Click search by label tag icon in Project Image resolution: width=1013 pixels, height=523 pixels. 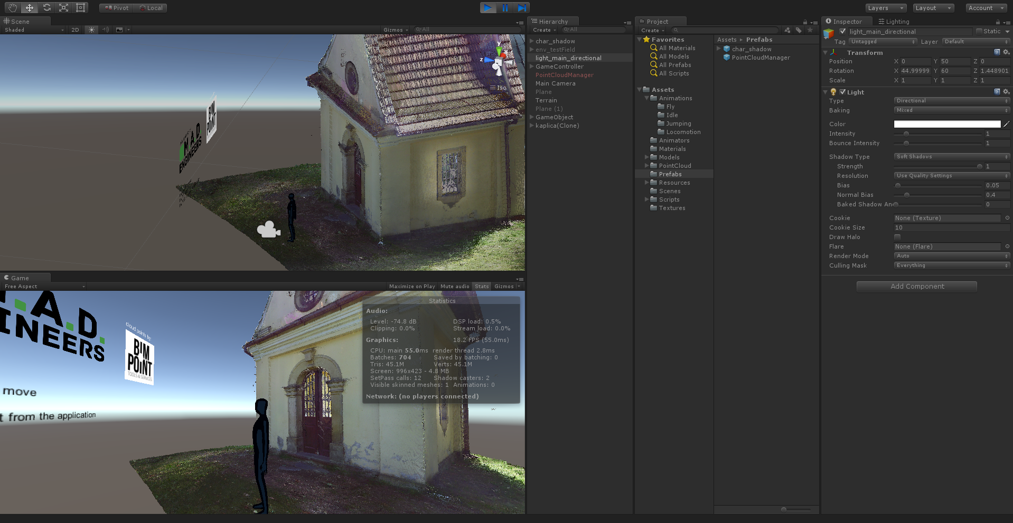[x=799, y=30]
